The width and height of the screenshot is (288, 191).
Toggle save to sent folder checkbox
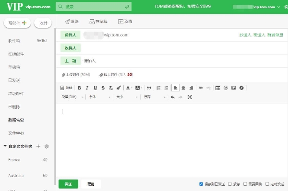(x=201, y=184)
